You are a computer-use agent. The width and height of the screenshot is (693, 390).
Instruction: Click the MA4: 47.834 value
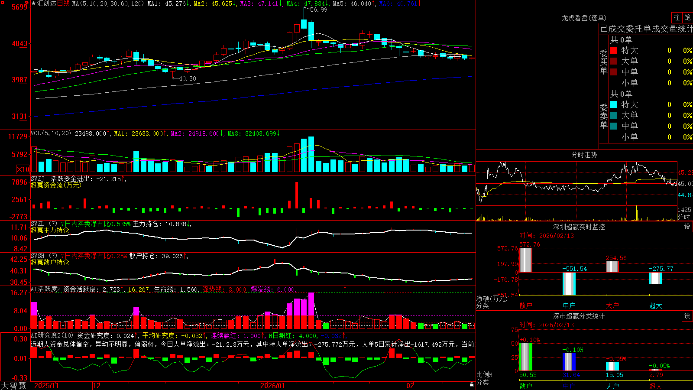pyautogui.click(x=308, y=3)
